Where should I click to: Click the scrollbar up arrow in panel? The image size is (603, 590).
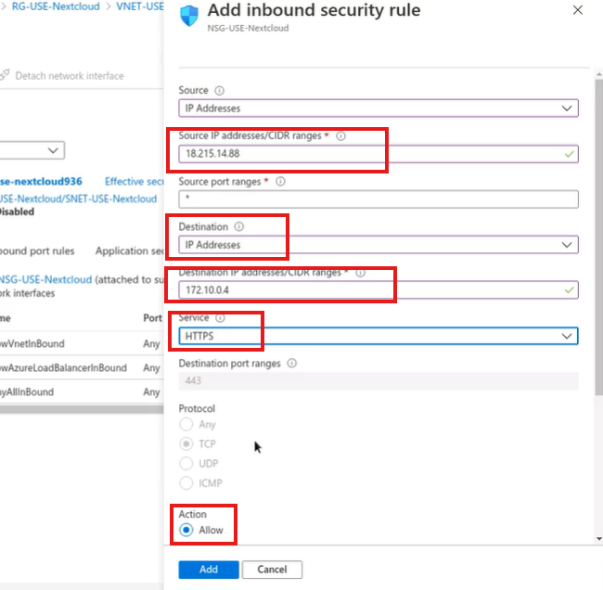pyautogui.click(x=598, y=74)
